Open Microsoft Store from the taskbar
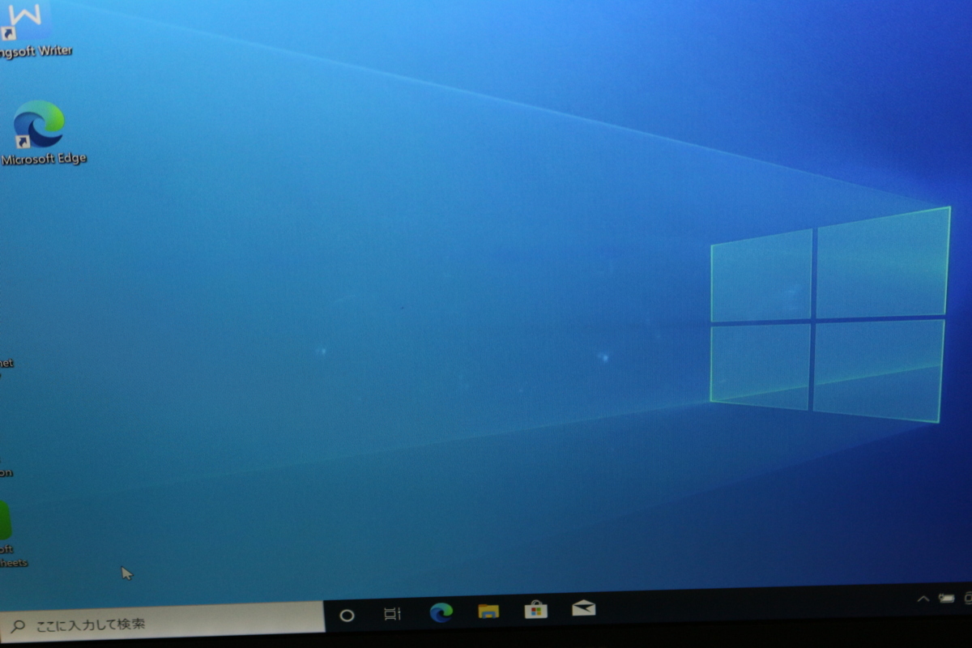Viewport: 972px width, 648px height. 535,609
